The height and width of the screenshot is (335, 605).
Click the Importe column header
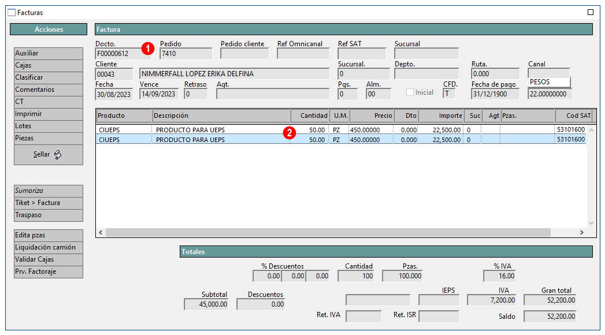pyautogui.click(x=441, y=116)
